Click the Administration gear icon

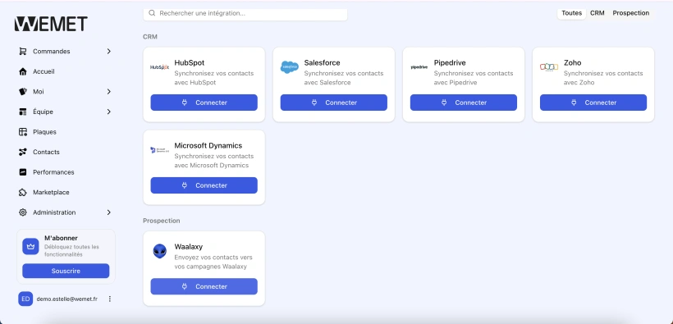point(23,212)
